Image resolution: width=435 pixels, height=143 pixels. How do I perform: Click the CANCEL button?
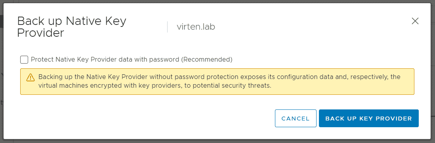point(296,119)
